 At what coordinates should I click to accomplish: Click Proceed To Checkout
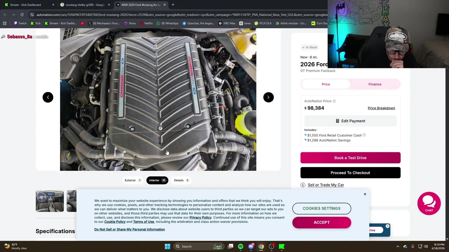350,173
